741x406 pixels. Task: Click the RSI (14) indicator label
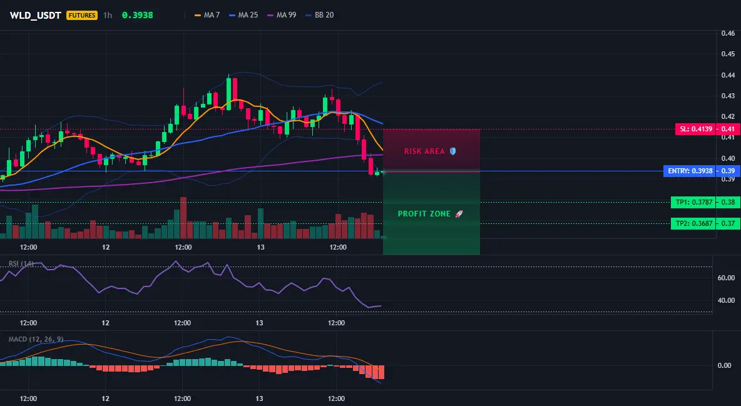tap(21, 263)
